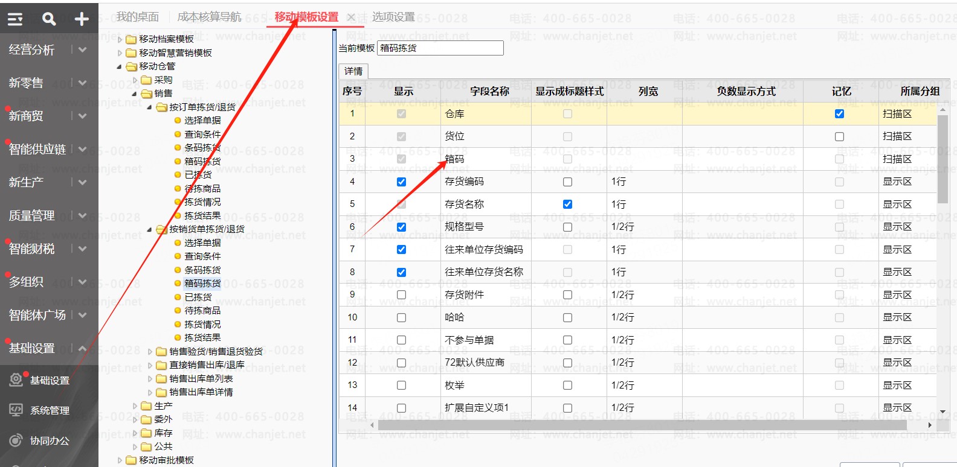This screenshot has height=467, width=957.
Task: Expand the 销售出库单列表 node
Action: click(150, 379)
